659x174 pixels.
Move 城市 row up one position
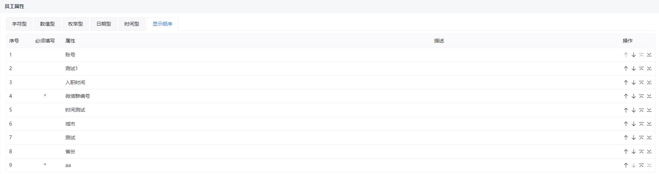click(626, 124)
